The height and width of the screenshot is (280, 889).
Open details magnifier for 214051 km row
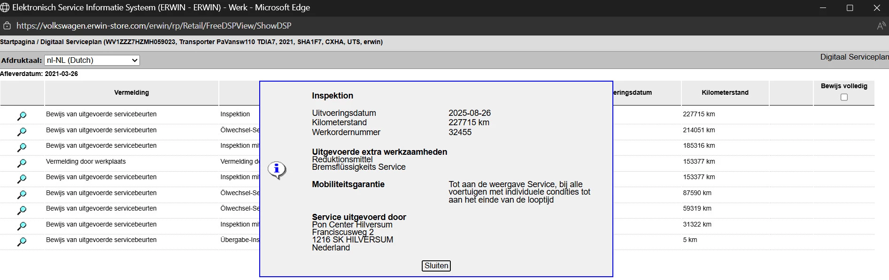(x=22, y=132)
